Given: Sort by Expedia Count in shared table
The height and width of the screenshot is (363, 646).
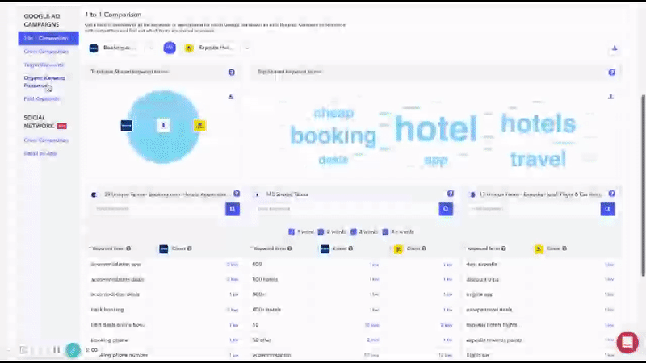Looking at the screenshot, I should click(413, 248).
